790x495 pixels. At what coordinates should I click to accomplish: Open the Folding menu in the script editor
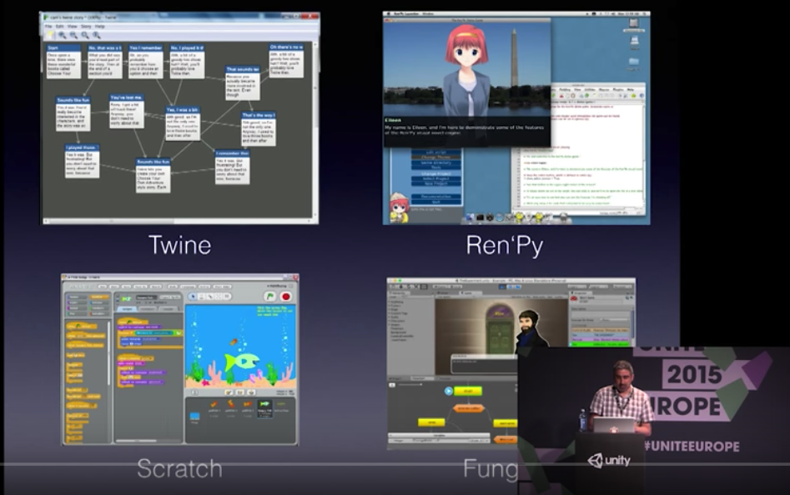click(x=565, y=89)
